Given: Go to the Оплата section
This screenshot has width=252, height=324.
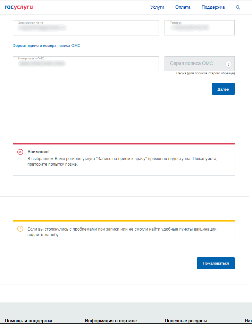Looking at the screenshot, I should point(183,7).
